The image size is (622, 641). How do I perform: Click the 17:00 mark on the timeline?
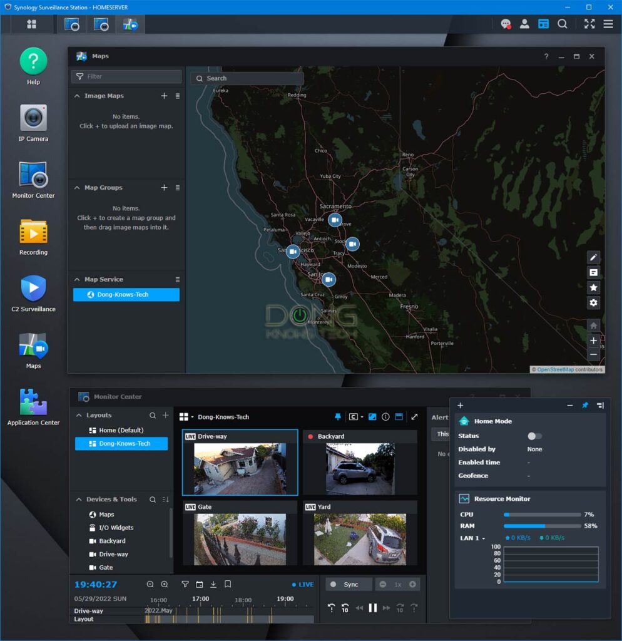[200, 598]
